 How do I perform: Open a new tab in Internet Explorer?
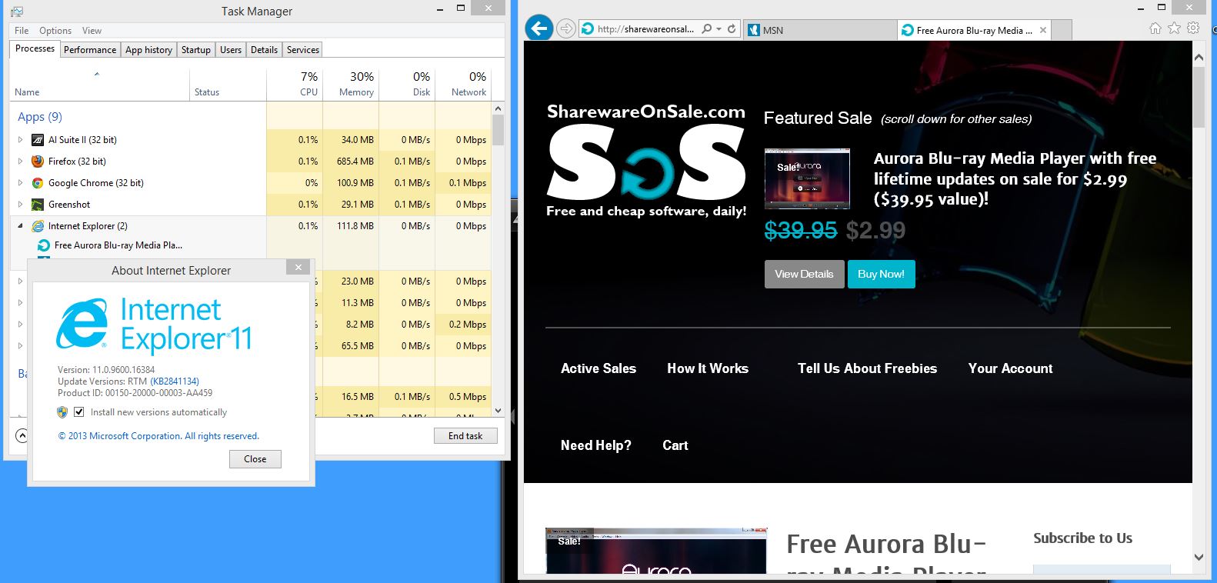pos(1062,30)
